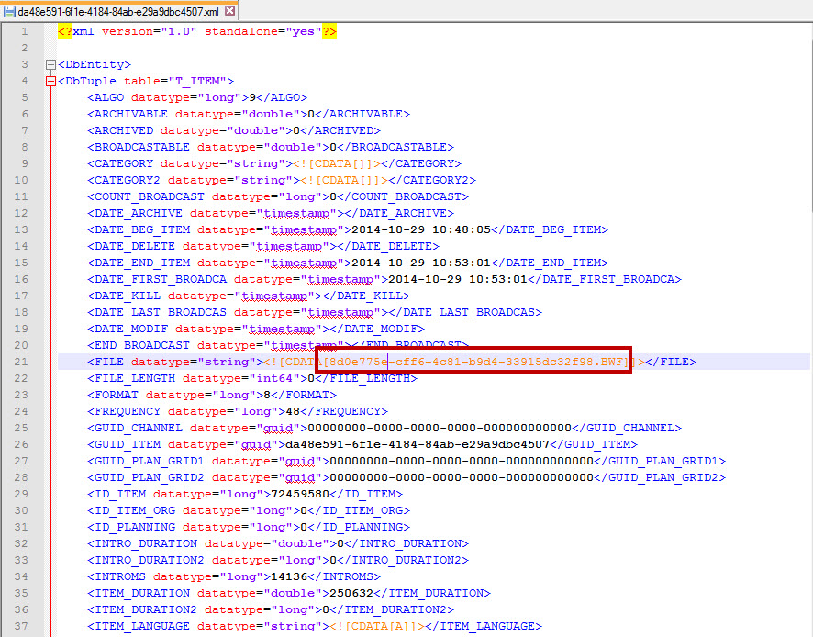Close the da48e591 XML file tab
This screenshot has height=637, width=813.
[229, 11]
